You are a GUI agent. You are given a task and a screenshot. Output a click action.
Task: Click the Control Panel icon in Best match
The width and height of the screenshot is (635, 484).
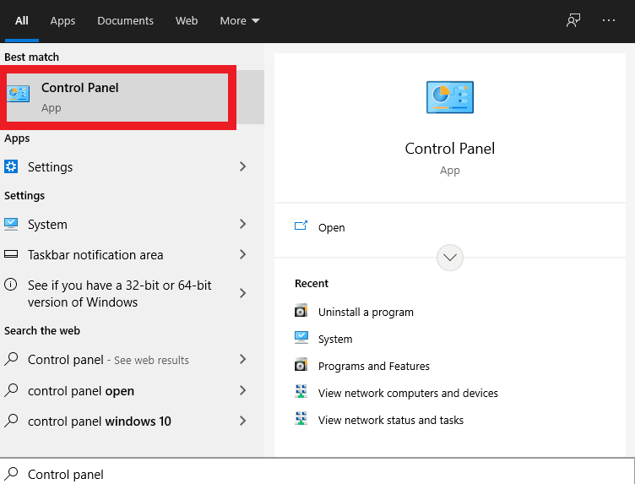point(19,95)
